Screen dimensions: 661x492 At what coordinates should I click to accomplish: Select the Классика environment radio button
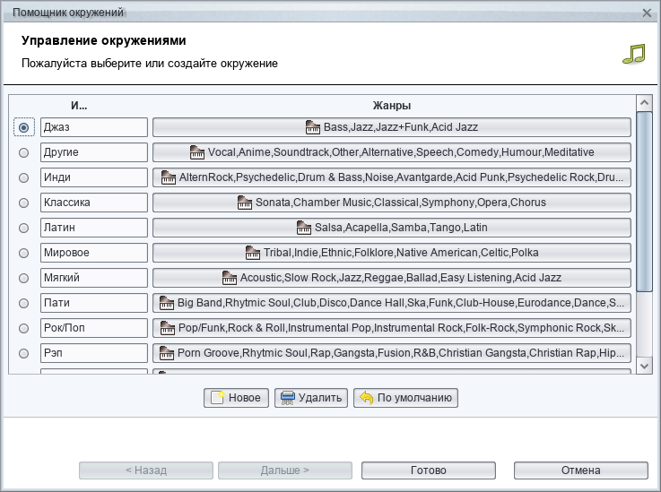23,203
